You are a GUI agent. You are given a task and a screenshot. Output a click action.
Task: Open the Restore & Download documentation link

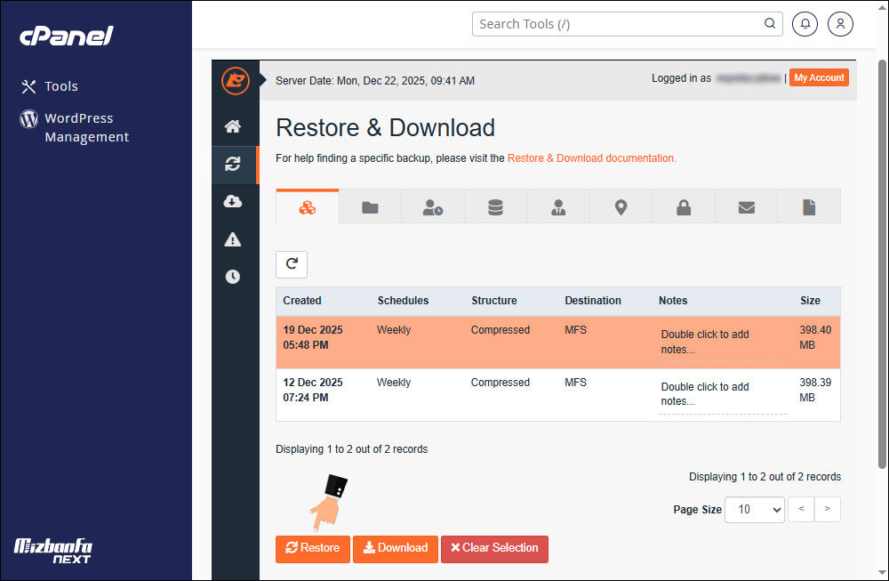pyautogui.click(x=590, y=157)
